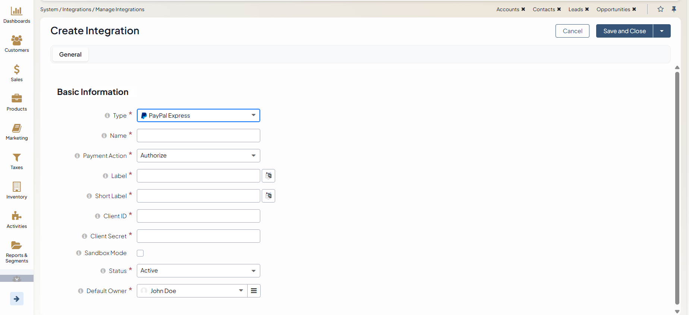Screen dimensions: 689x315
Task: Click the translation icon next to Label
Action: point(268,176)
